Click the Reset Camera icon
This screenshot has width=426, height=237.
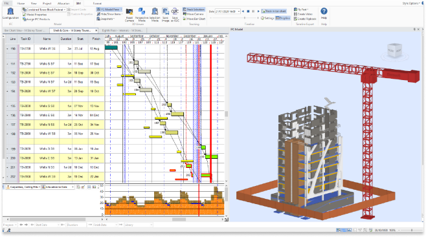point(129,15)
